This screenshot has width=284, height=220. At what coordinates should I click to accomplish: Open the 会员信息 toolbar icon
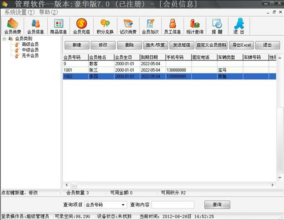pyautogui.click(x=36, y=26)
